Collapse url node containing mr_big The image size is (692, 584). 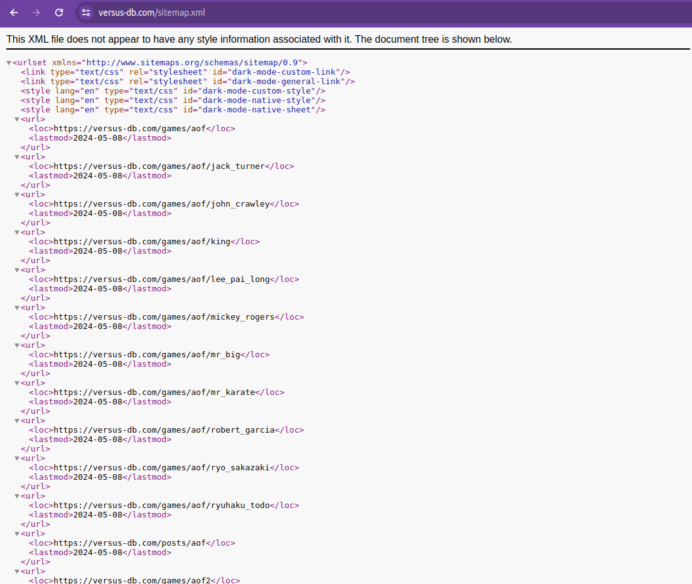coord(17,345)
